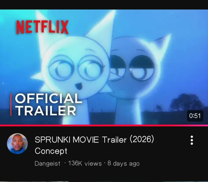Click the glasses-wearing character's face
Viewport: 208px width, 182px height.
76,69
